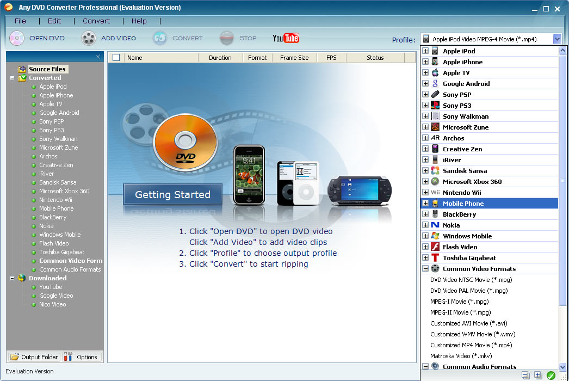Open the File menu
This screenshot has height=381, width=569.
[20, 21]
